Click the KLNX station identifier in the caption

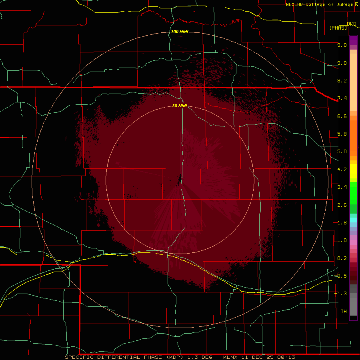(230, 357)
